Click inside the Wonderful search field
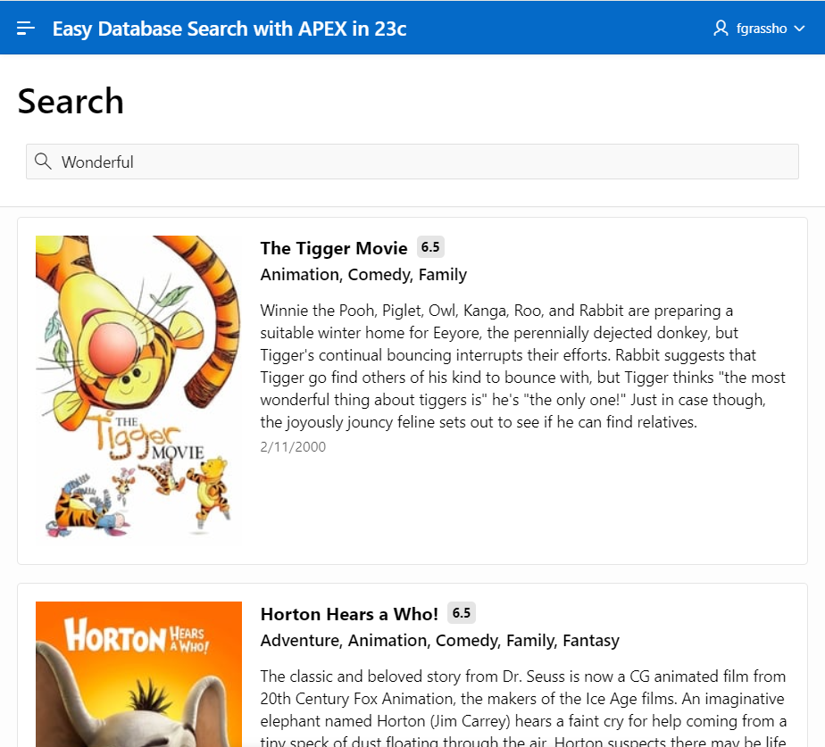Image resolution: width=825 pixels, height=747 pixels. click(268, 162)
